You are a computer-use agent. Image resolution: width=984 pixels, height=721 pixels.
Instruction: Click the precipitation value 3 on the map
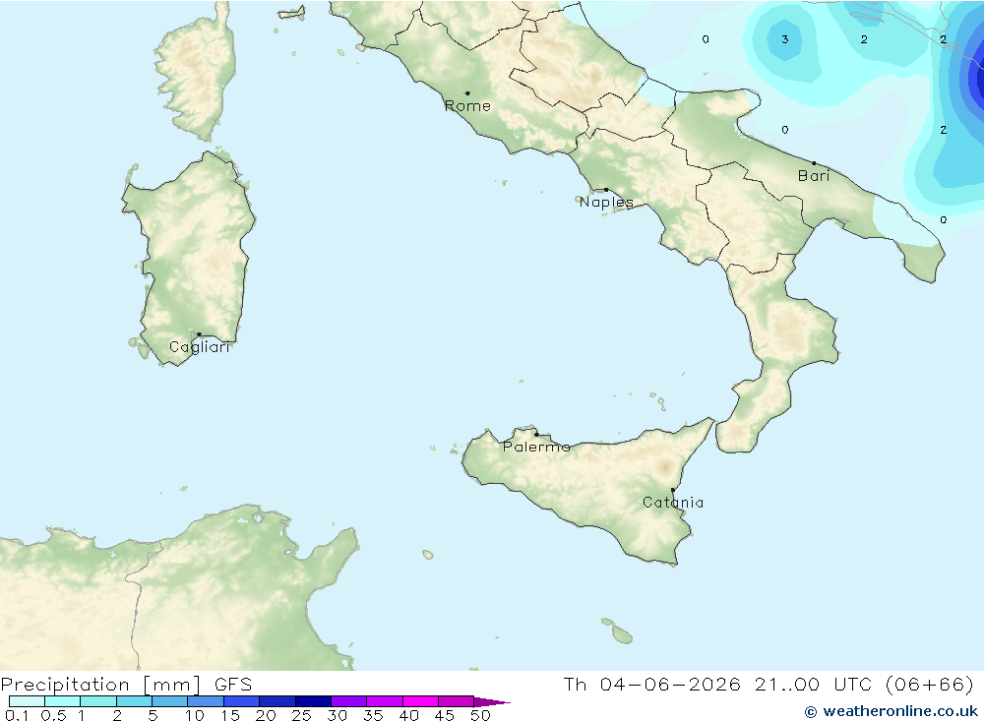784,39
